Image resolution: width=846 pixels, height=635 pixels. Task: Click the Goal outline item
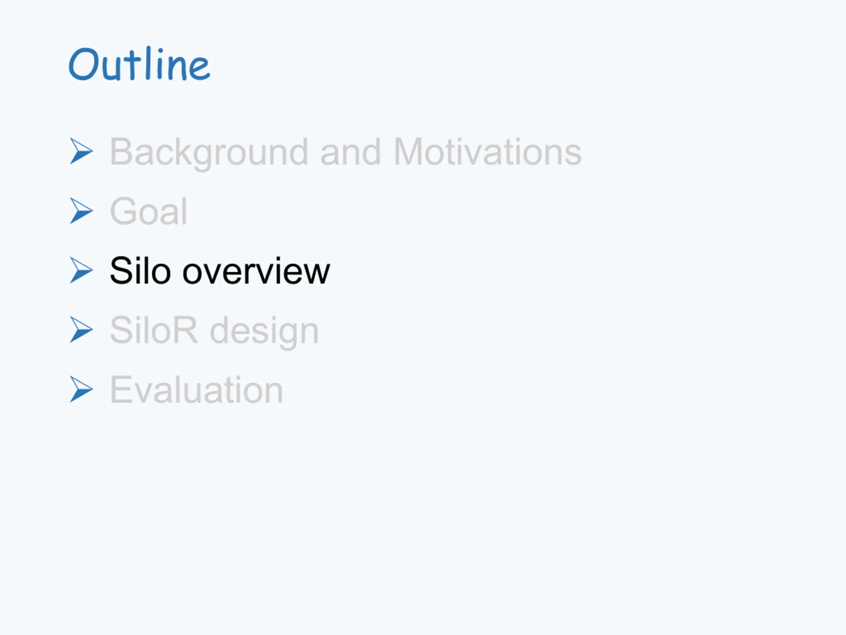pos(149,211)
